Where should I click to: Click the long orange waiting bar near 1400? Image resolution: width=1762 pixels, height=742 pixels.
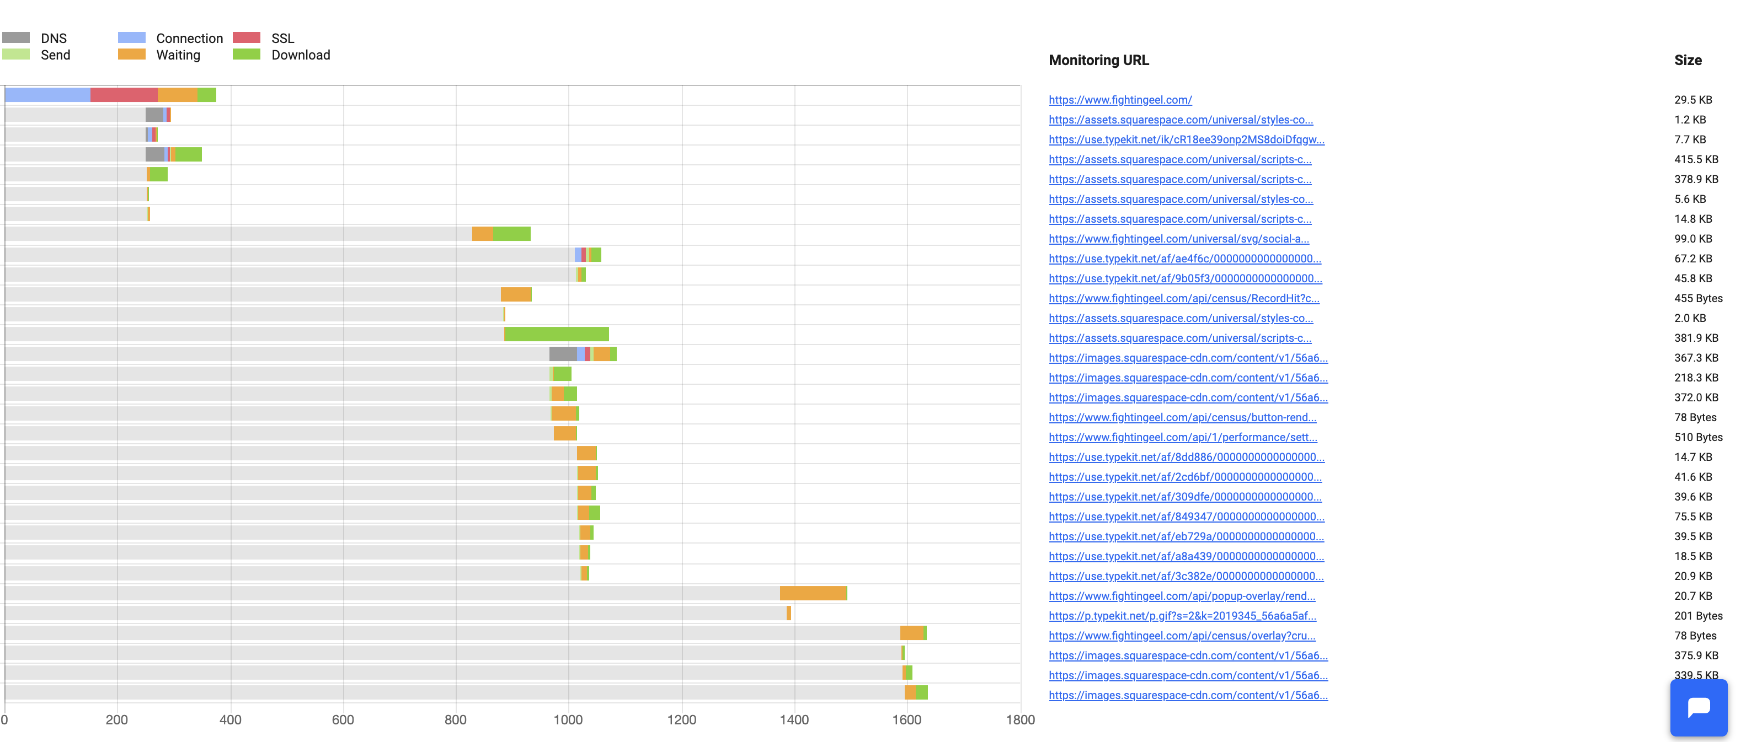(813, 593)
